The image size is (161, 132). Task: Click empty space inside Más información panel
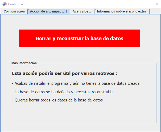click(83, 113)
